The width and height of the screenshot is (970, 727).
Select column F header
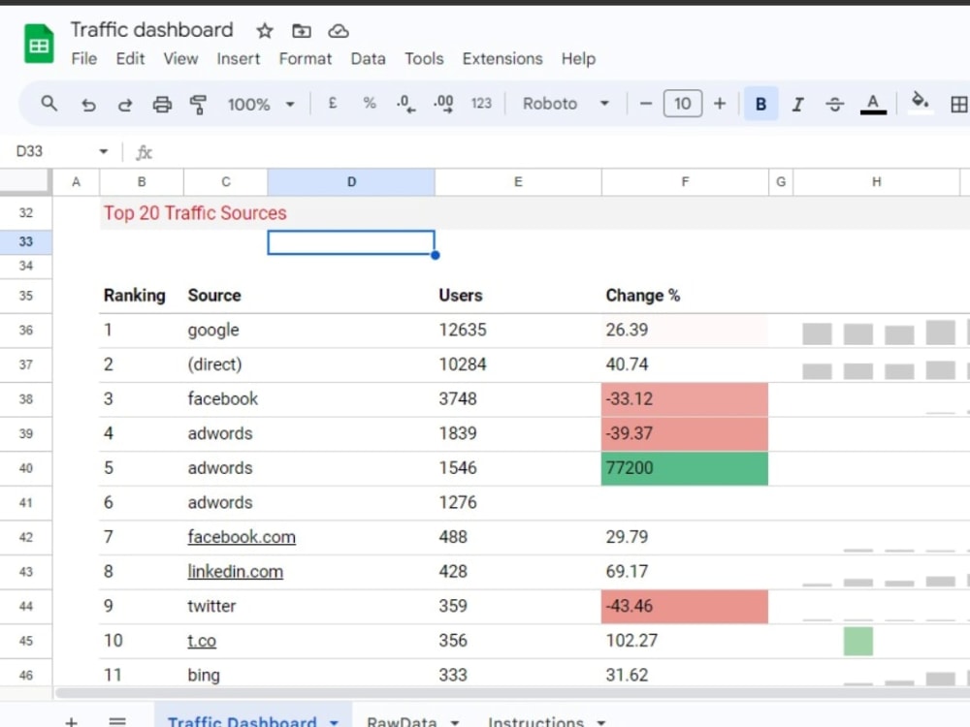tap(685, 182)
